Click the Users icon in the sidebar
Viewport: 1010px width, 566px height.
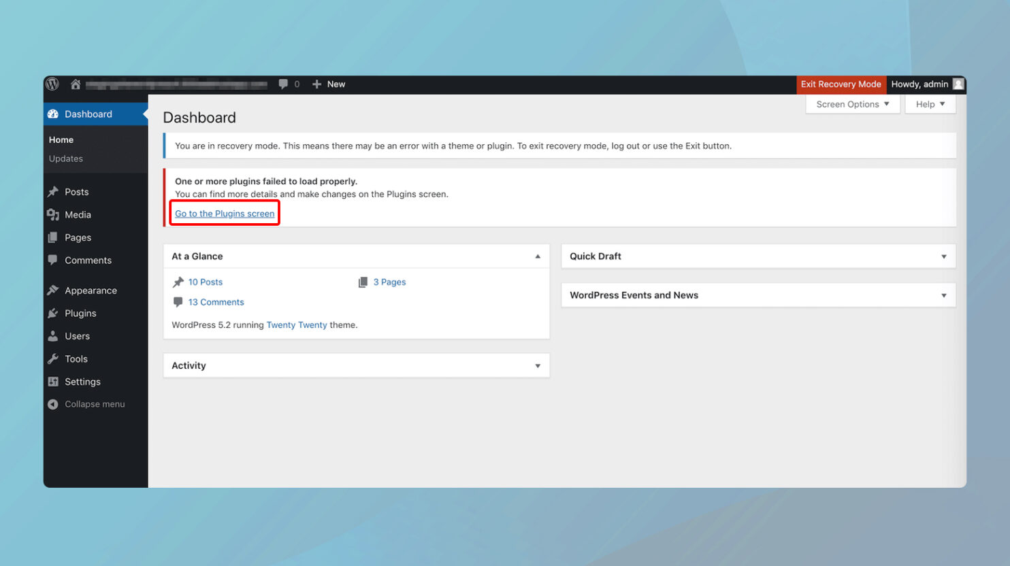[x=53, y=335]
